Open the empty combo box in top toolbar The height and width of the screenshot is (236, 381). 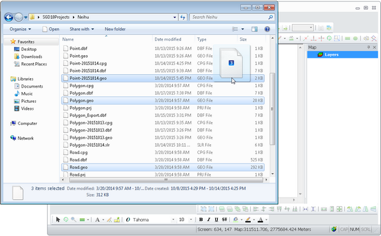tap(302, 28)
